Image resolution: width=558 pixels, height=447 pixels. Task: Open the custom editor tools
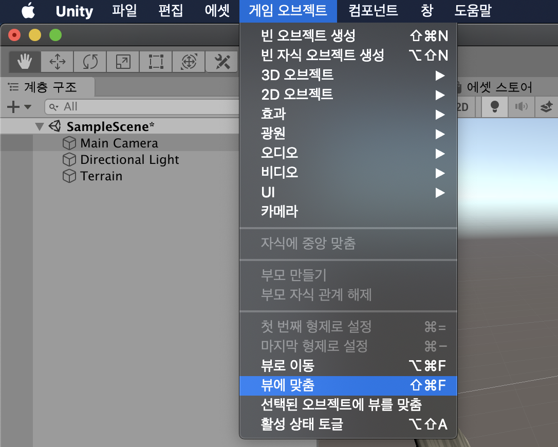(221, 62)
